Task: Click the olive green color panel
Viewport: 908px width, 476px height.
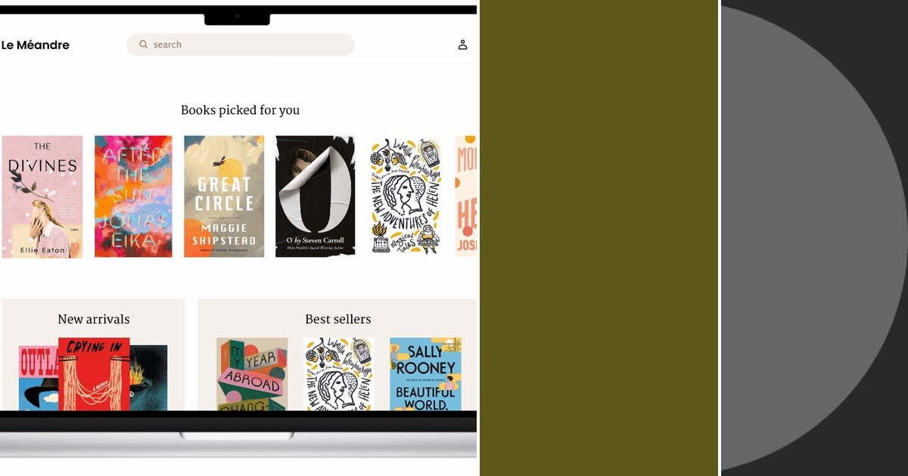Action: (x=599, y=238)
